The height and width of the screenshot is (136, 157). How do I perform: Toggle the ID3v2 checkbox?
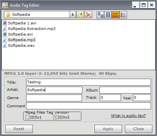point(55,117)
